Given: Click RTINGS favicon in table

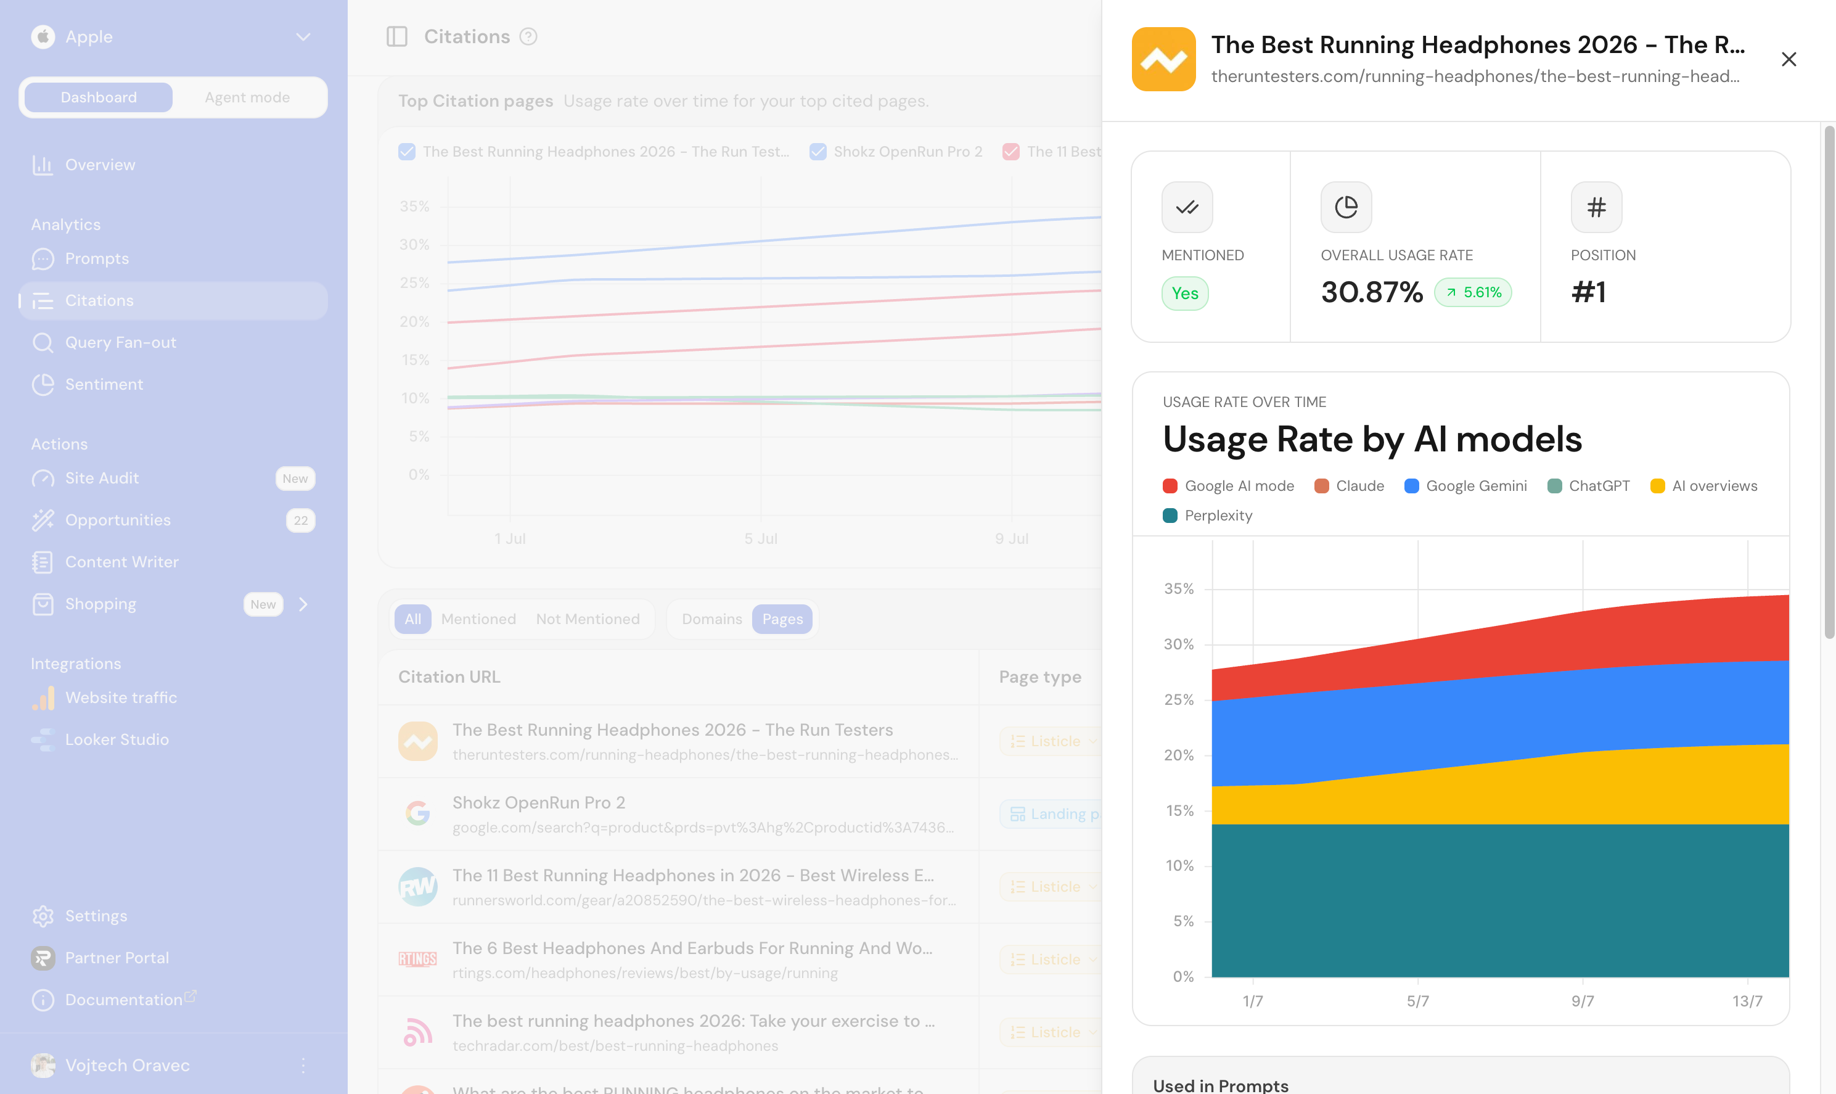Looking at the screenshot, I should click(418, 959).
